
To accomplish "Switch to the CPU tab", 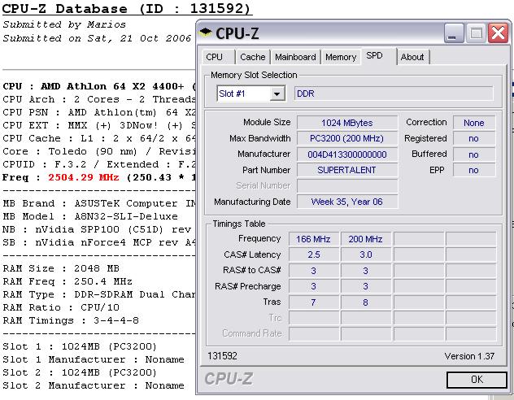I will pos(218,57).
